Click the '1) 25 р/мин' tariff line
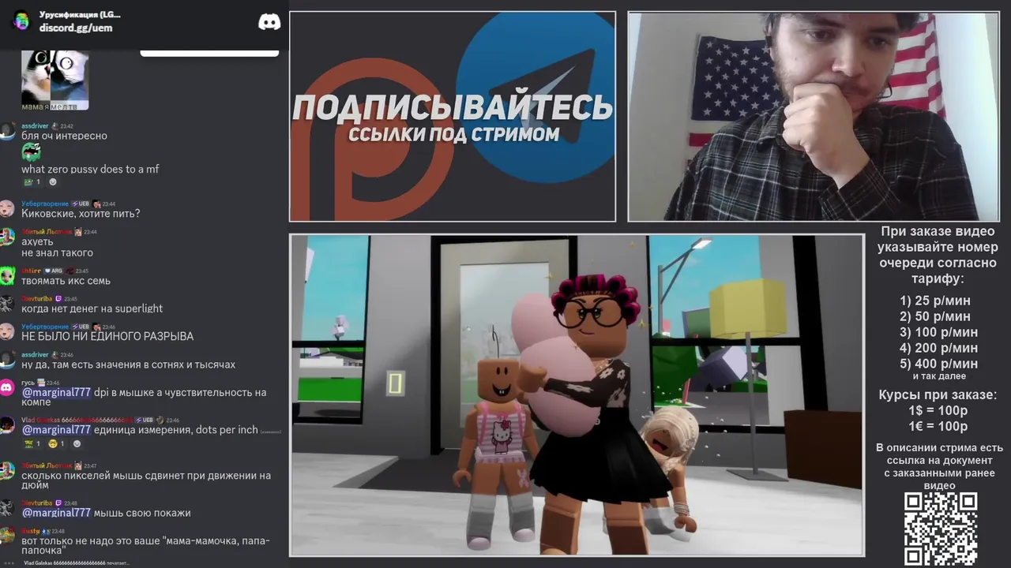 [935, 301]
